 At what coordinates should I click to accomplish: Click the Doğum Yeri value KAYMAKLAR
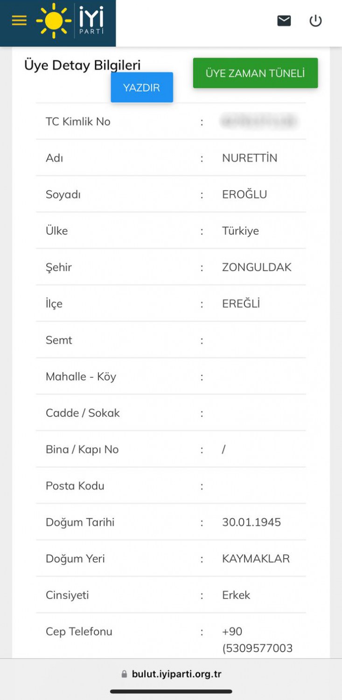coord(256,558)
